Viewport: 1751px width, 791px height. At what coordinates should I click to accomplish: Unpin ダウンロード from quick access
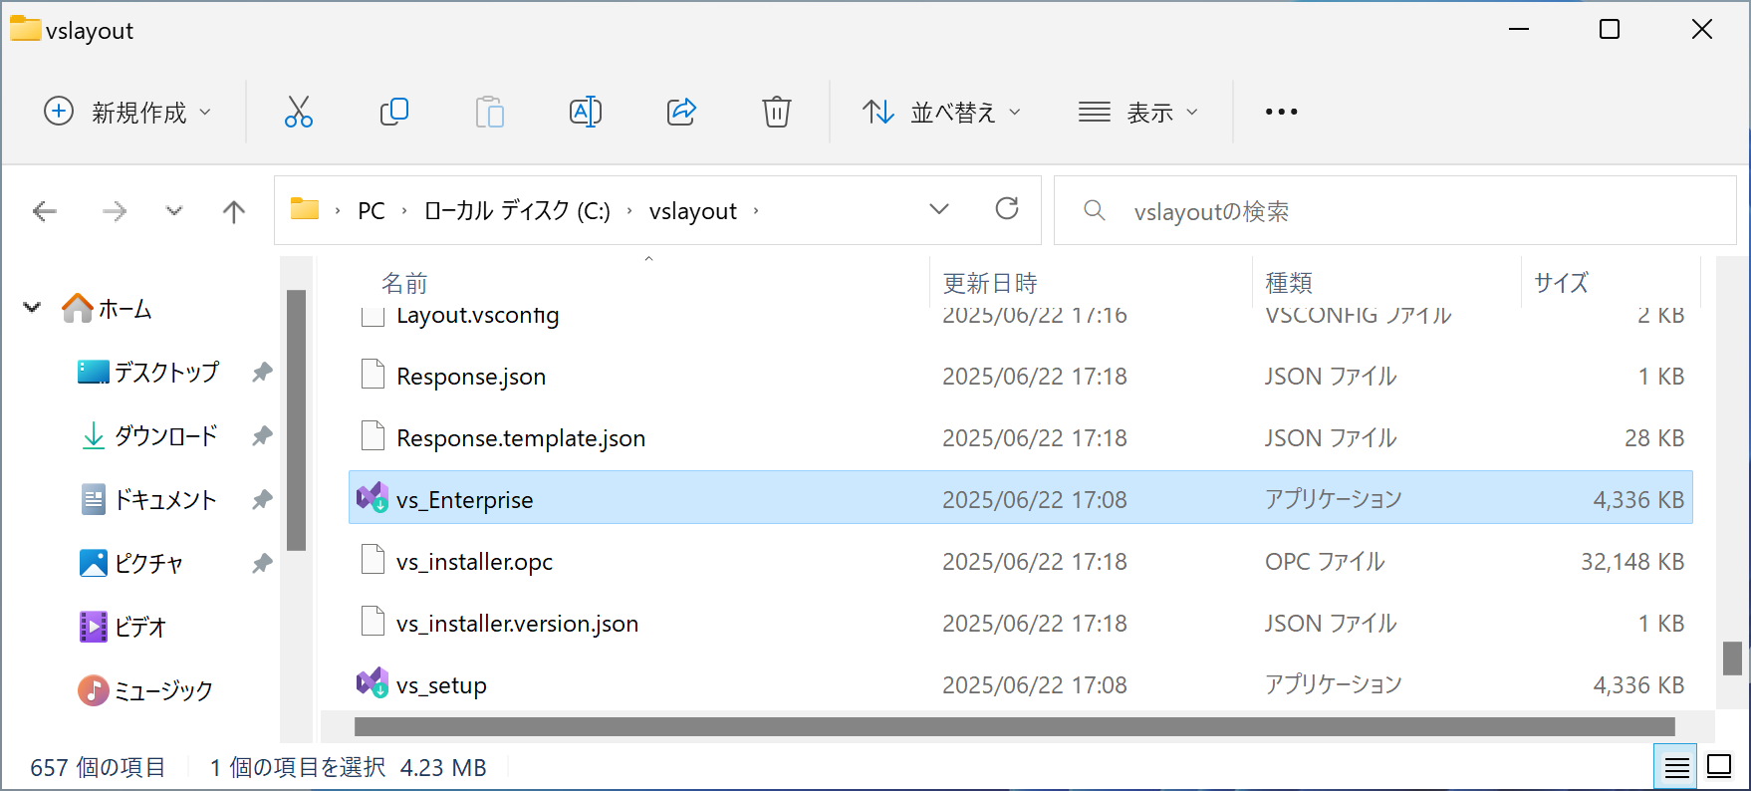(x=262, y=436)
